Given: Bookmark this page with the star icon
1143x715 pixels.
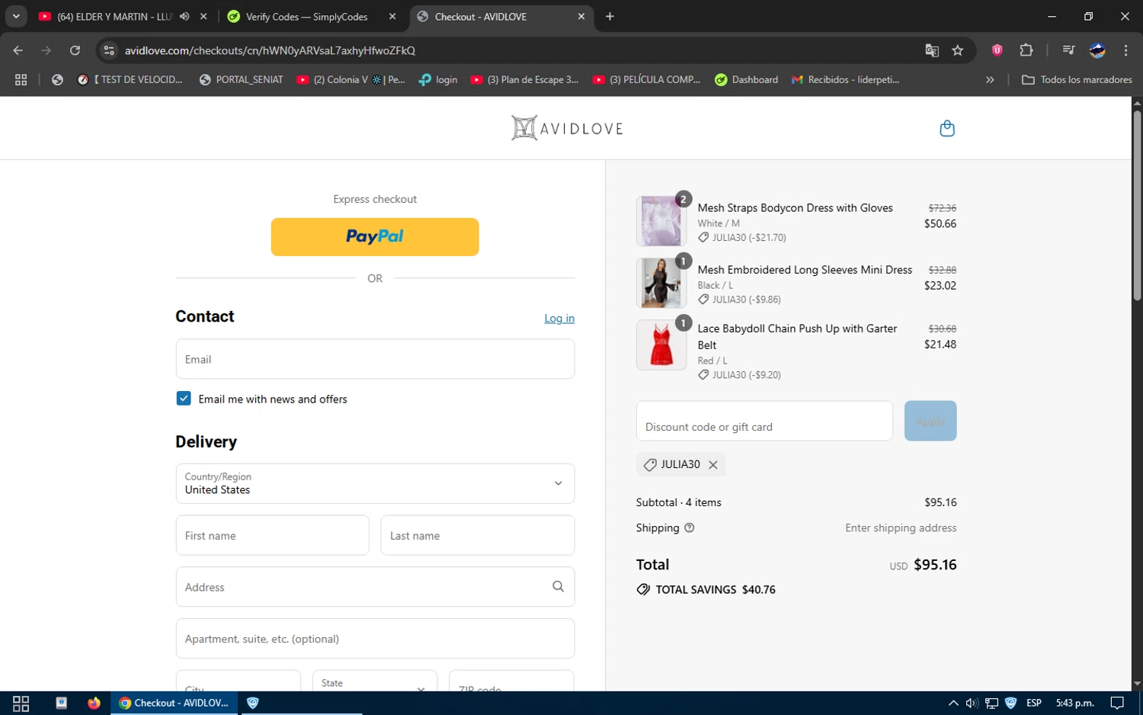Looking at the screenshot, I should pyautogui.click(x=958, y=50).
